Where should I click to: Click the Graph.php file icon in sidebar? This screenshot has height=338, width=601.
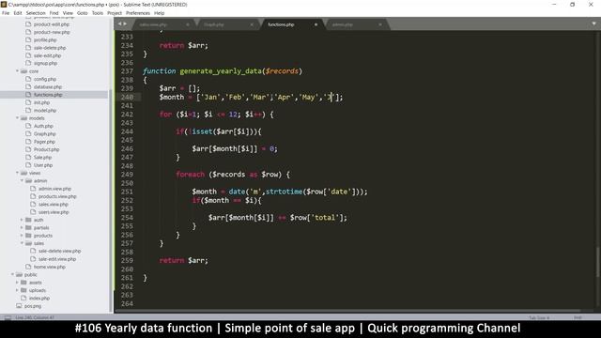point(28,133)
